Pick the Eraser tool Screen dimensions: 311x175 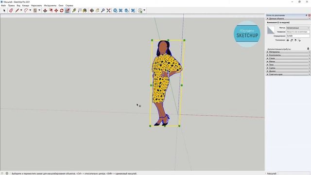11,11
